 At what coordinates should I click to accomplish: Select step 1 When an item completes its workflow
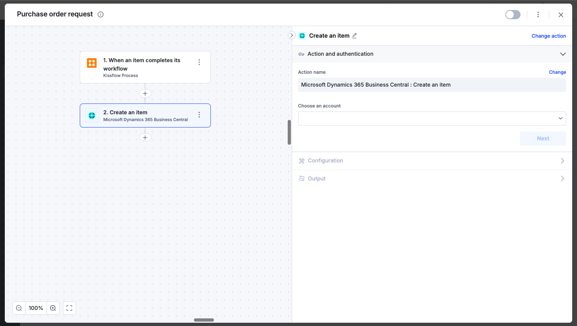point(145,67)
